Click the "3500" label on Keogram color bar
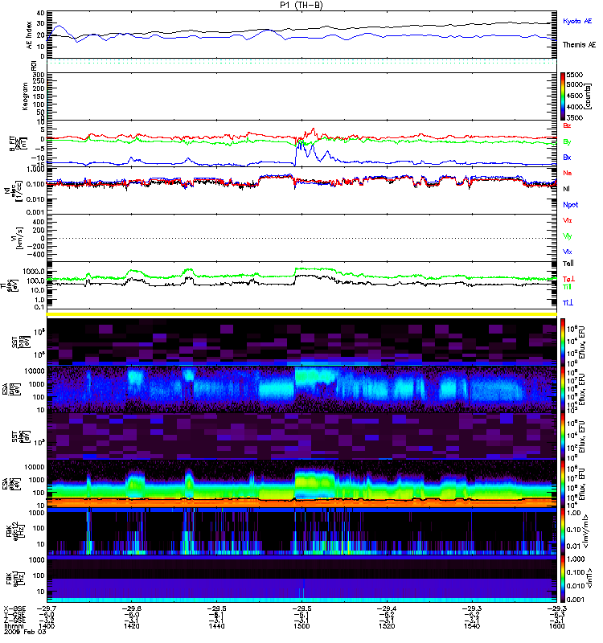 575,117
